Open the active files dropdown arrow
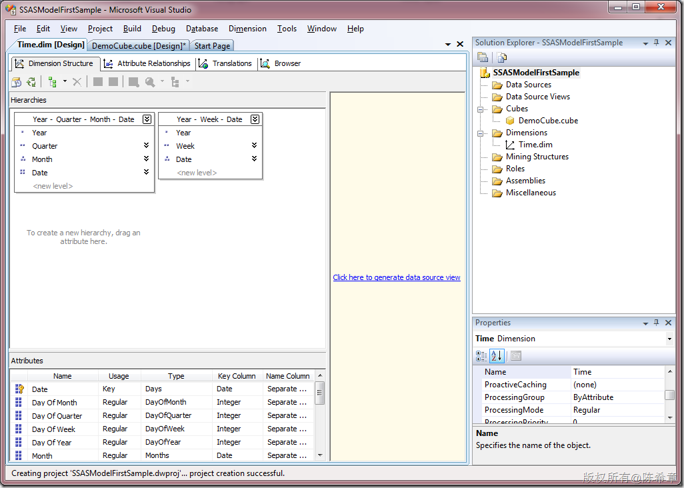Viewport: 684px width, 488px height. point(447,45)
